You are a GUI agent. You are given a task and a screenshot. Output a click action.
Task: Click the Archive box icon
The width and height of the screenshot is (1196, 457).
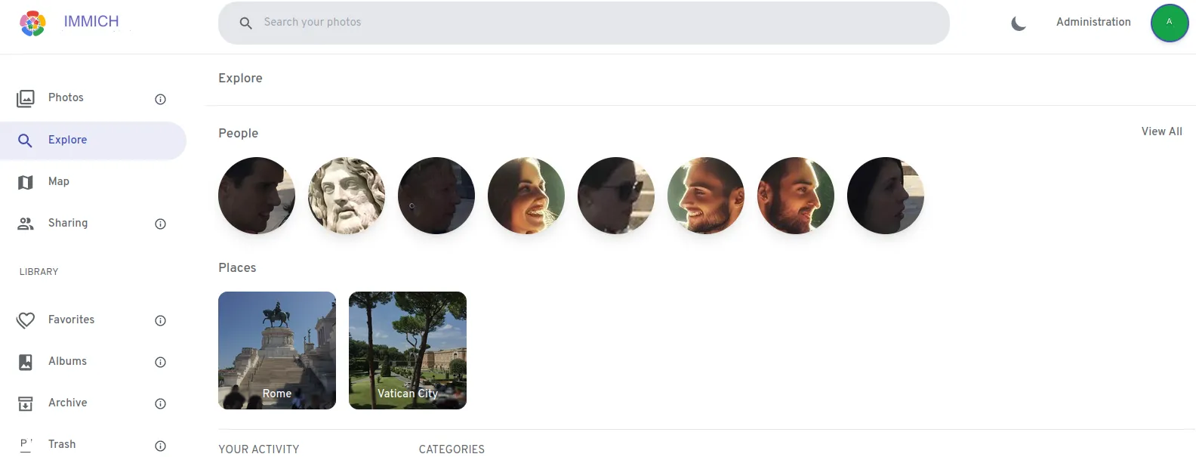(x=26, y=403)
